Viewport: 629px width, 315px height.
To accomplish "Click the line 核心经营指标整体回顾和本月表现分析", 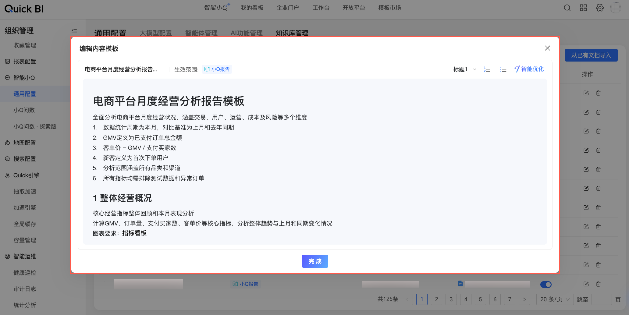I will click(143, 213).
